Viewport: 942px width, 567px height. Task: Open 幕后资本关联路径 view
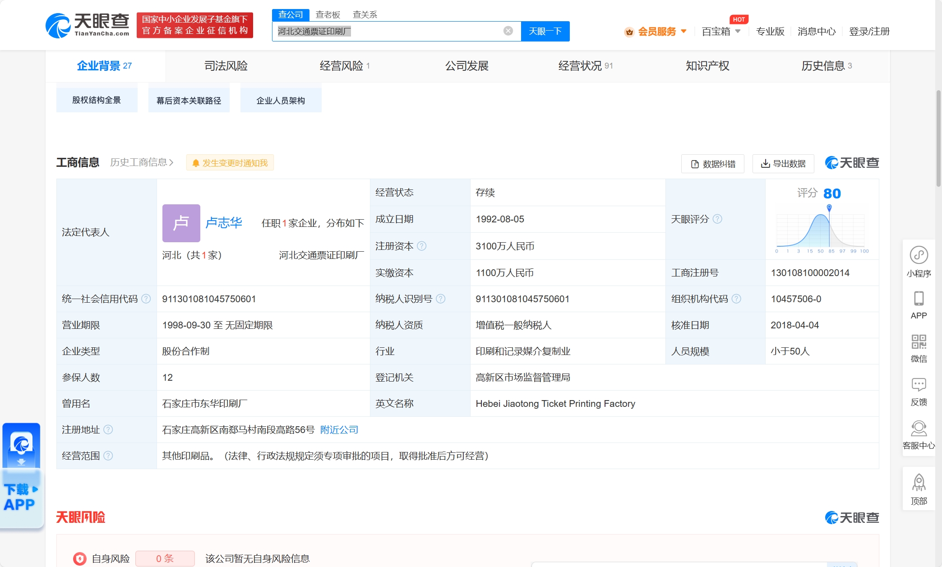point(189,100)
